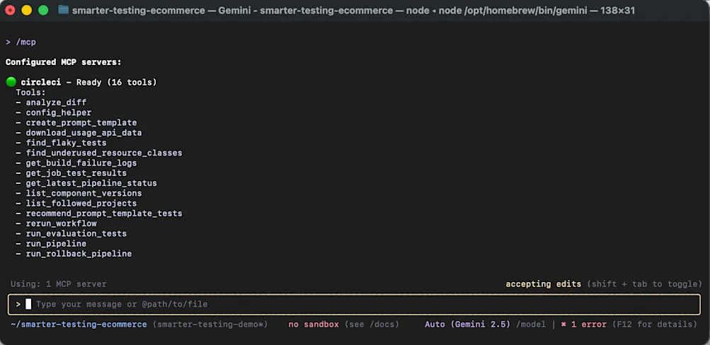Select the recommend_prompt_template_tests tool entry

(104, 214)
